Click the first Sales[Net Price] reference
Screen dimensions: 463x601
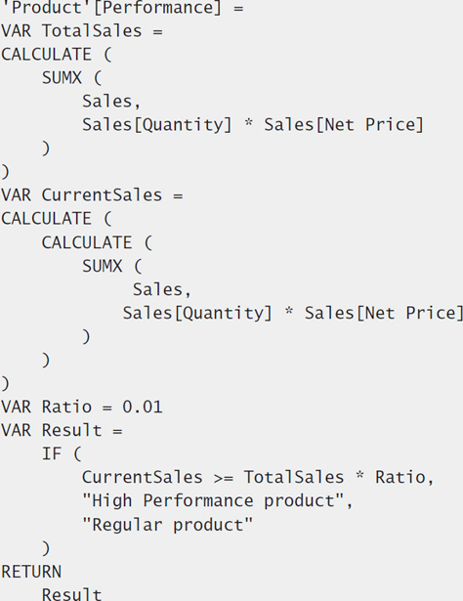point(344,125)
